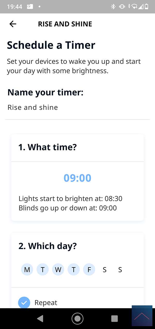Enable Sunday in day picker
The height and width of the screenshot is (329, 155).
pos(120,270)
